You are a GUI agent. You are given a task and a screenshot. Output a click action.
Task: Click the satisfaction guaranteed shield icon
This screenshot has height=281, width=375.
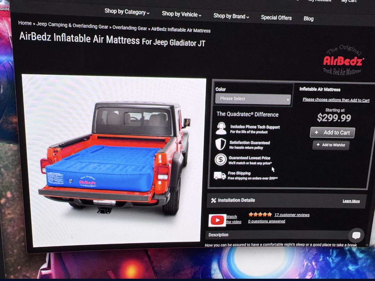point(220,144)
